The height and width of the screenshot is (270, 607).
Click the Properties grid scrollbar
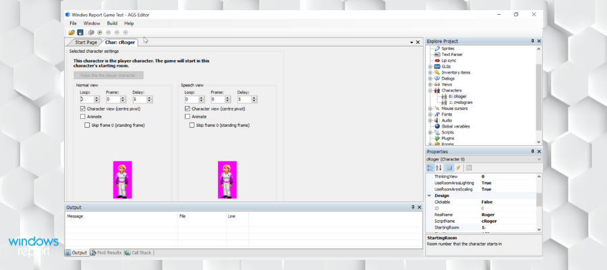click(539, 203)
